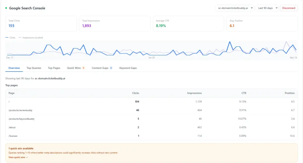This screenshot has height=163, width=303.
Task: Click the Google Search Console title
Action: click(x=27, y=8)
